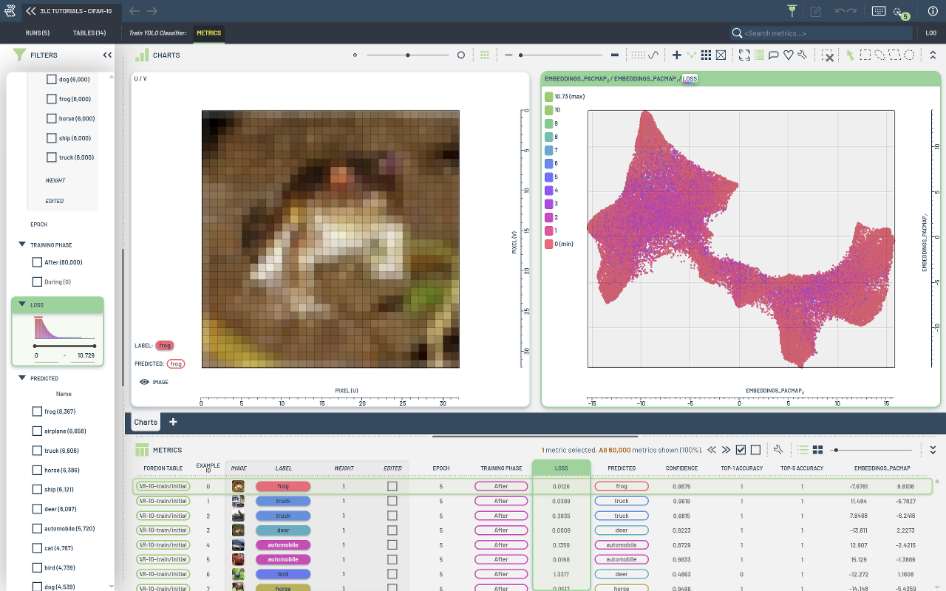Open chart settings wrench icon
The image size is (946, 591).
tap(803, 55)
